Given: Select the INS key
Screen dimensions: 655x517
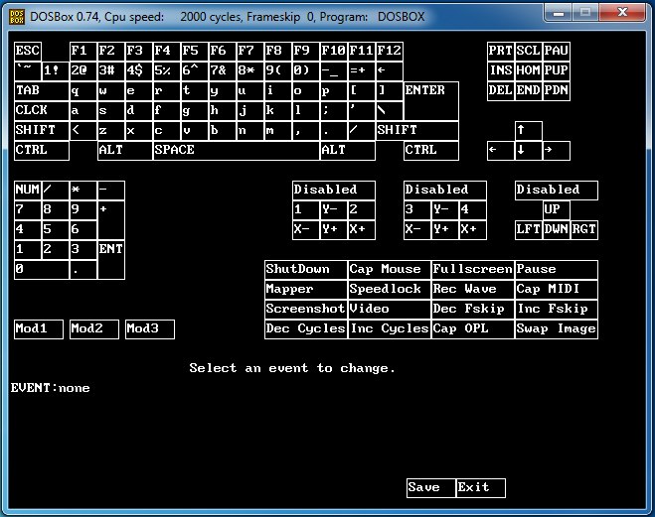Looking at the screenshot, I should [500, 70].
